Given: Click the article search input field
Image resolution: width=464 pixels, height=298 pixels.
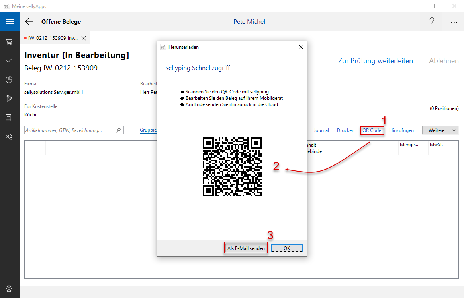Looking at the screenshot, I should (70, 130).
